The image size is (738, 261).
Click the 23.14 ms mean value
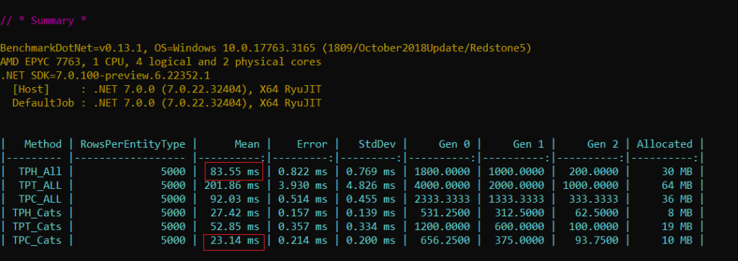pyautogui.click(x=234, y=240)
